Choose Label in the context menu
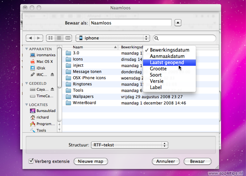This screenshot has height=176, width=246. pos(170,87)
